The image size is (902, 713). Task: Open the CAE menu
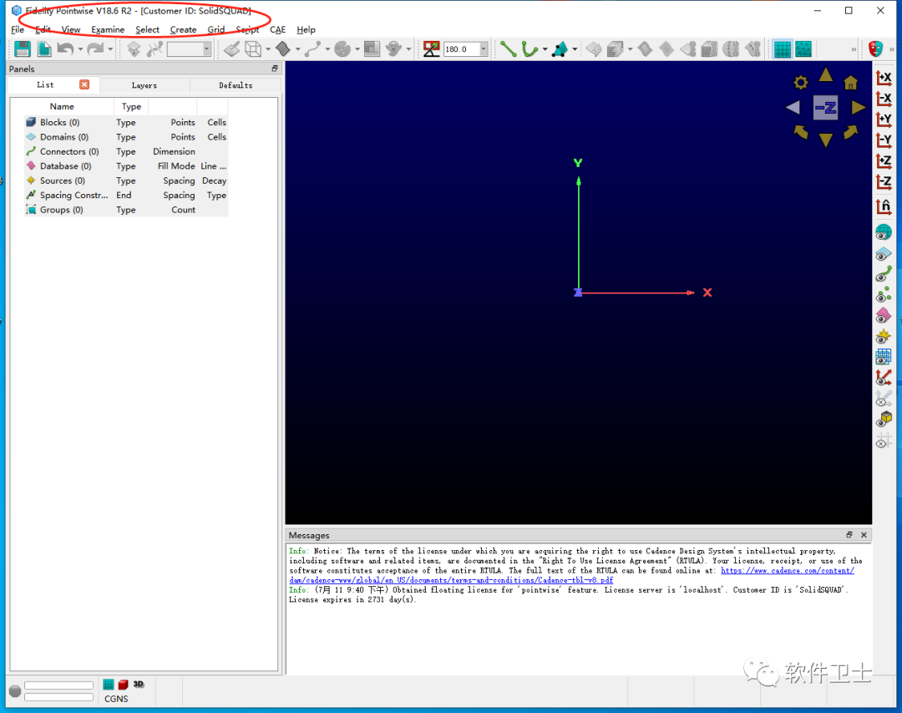point(278,29)
